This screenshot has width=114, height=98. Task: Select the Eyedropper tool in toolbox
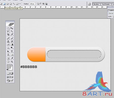[12, 58]
